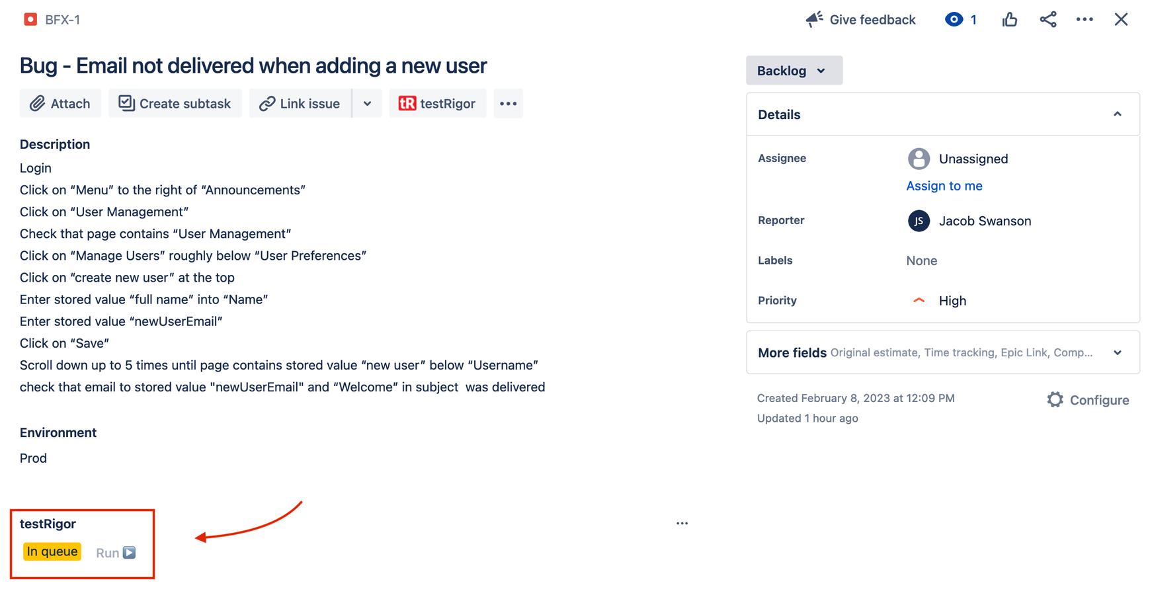
Task: Click the Give feedback megaphone button
Action: tap(861, 20)
